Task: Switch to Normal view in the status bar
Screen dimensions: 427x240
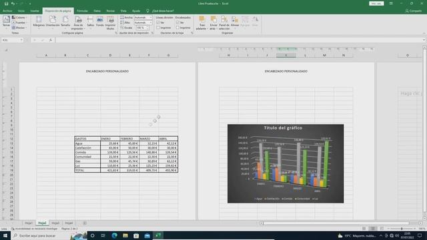Action: pyautogui.click(x=364, y=229)
